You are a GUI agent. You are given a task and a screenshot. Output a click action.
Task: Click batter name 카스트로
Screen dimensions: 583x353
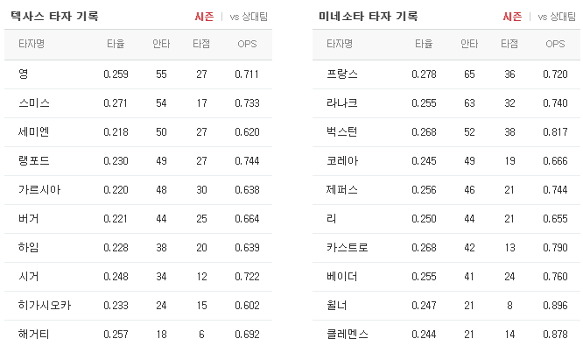point(348,247)
